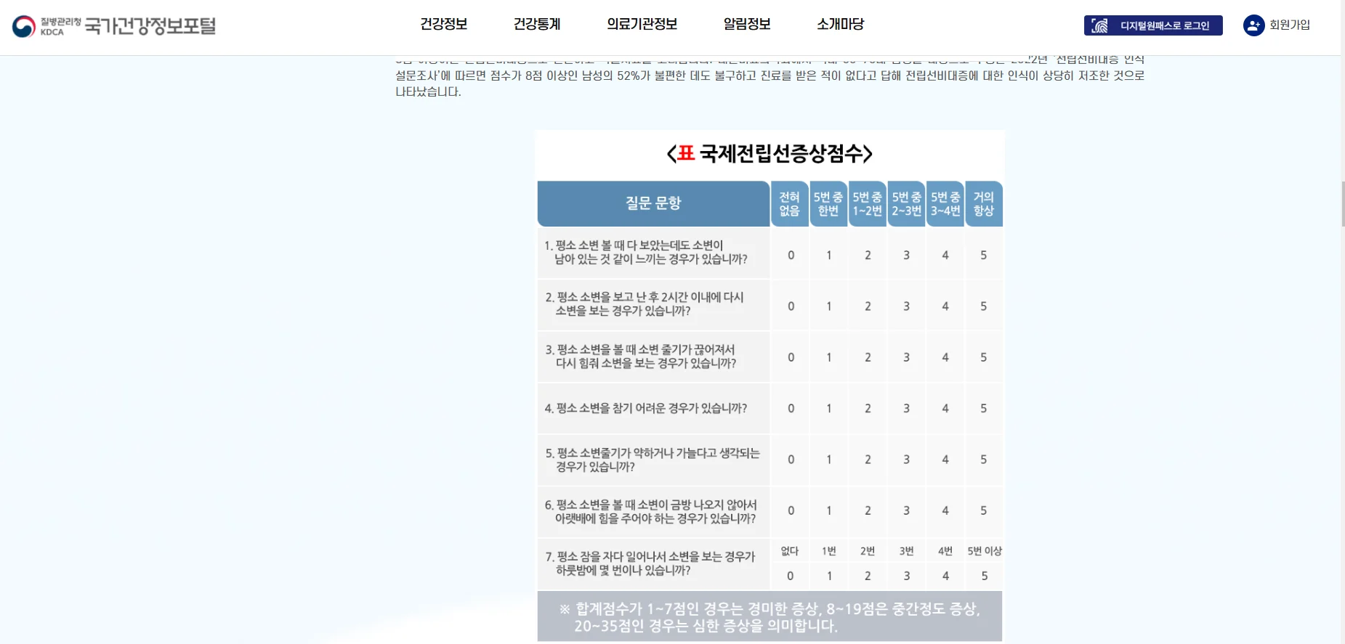This screenshot has width=1345, height=644.
Task: Click the paragraph text 나타났습니다
Action: (428, 91)
